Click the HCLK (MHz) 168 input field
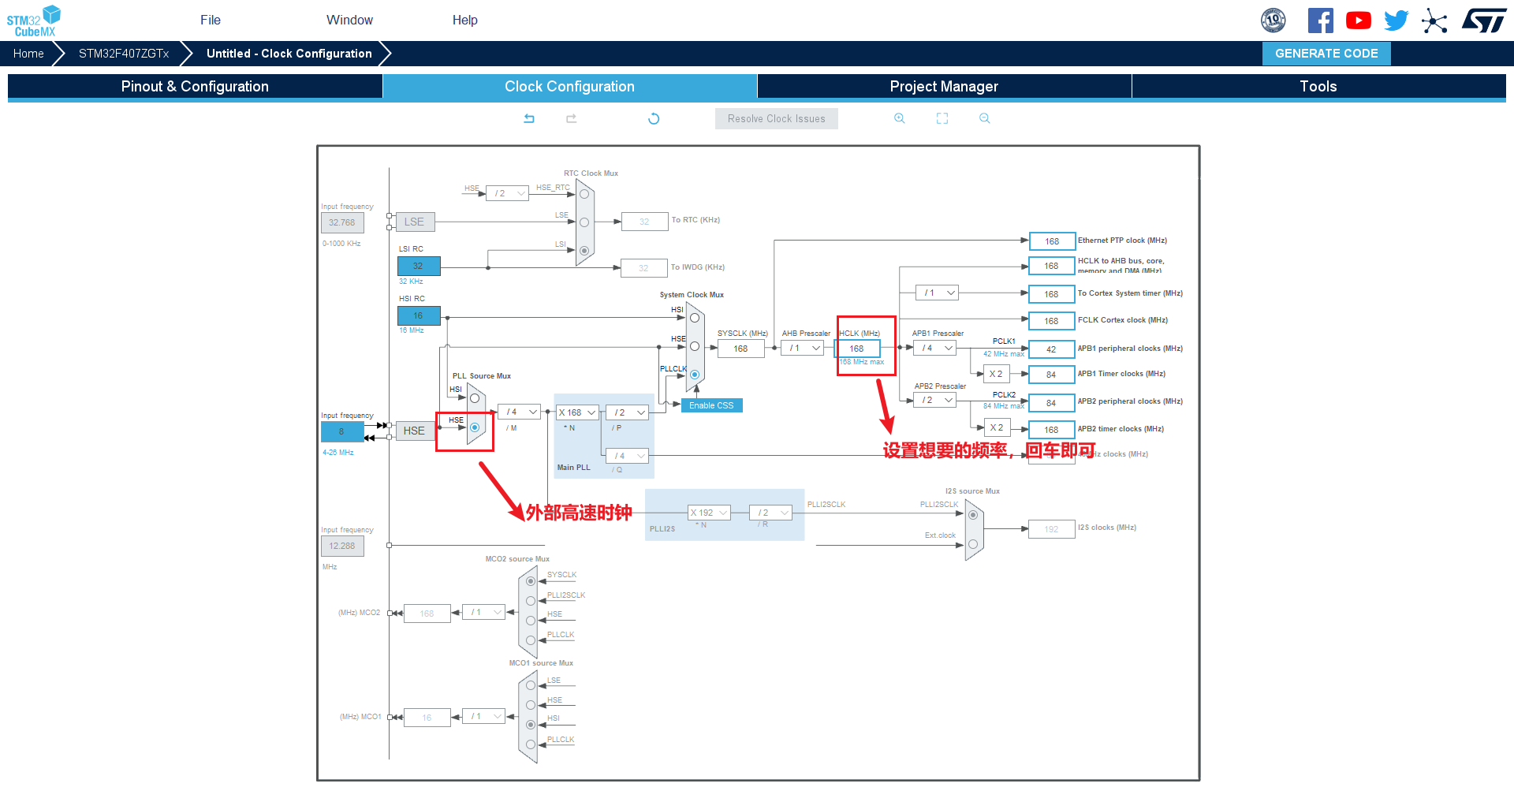 [x=857, y=349]
